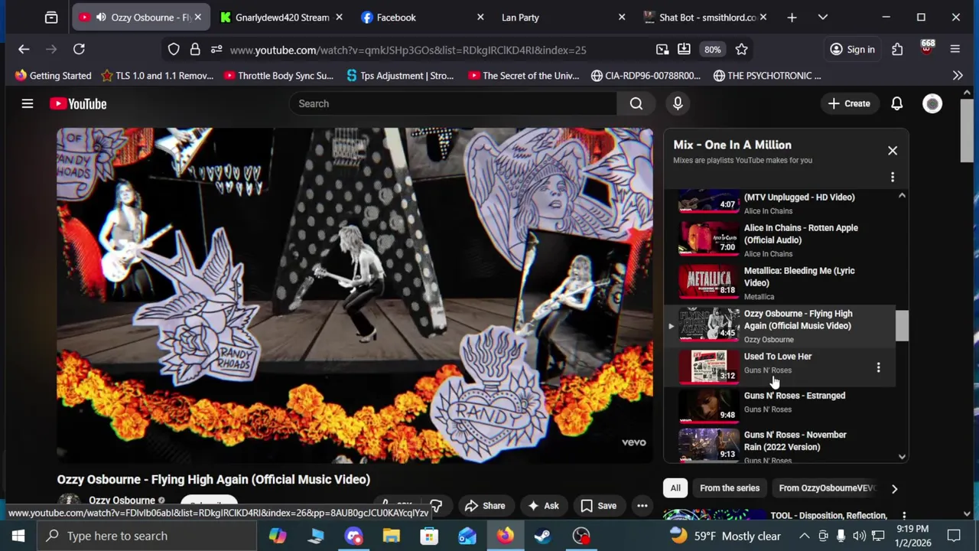Open the taskbar weather widget
979x551 pixels.
pos(725,536)
